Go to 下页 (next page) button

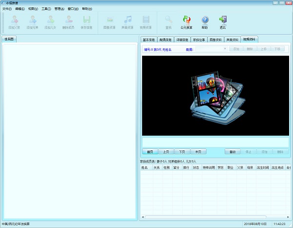click(x=181, y=151)
